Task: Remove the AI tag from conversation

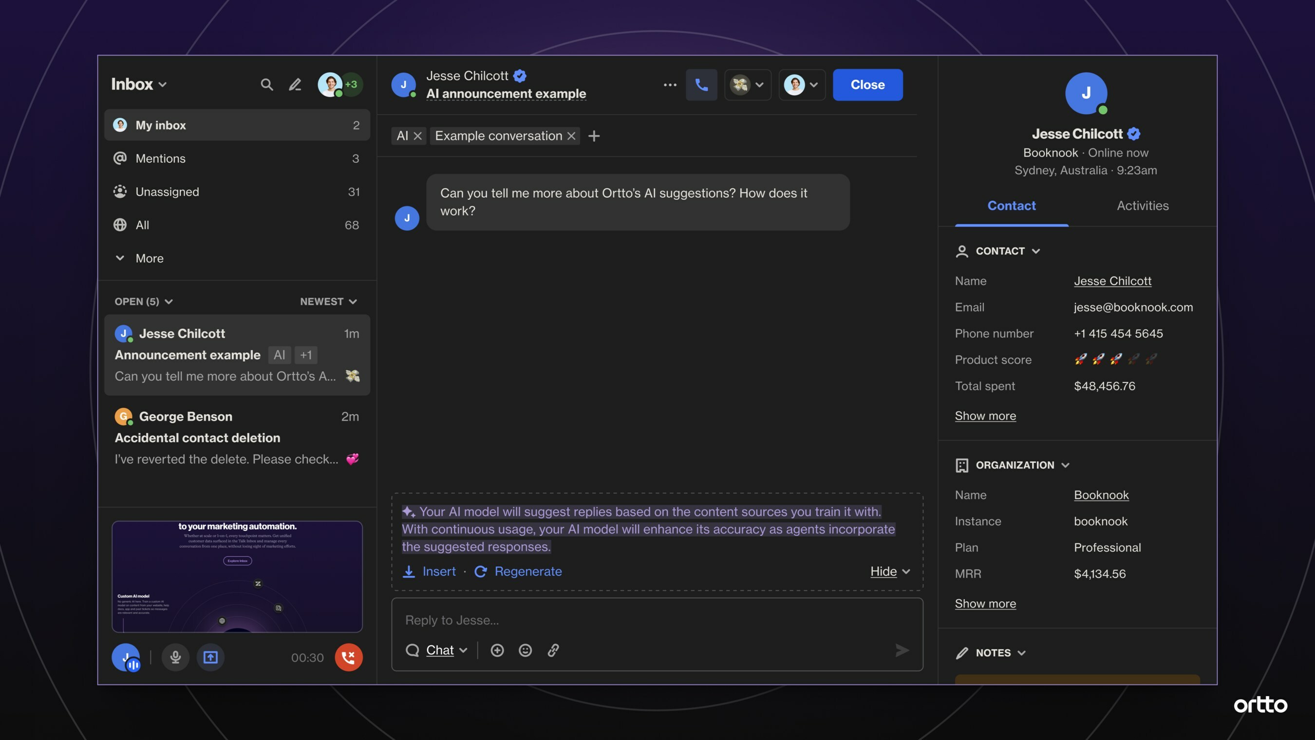Action: (x=417, y=136)
